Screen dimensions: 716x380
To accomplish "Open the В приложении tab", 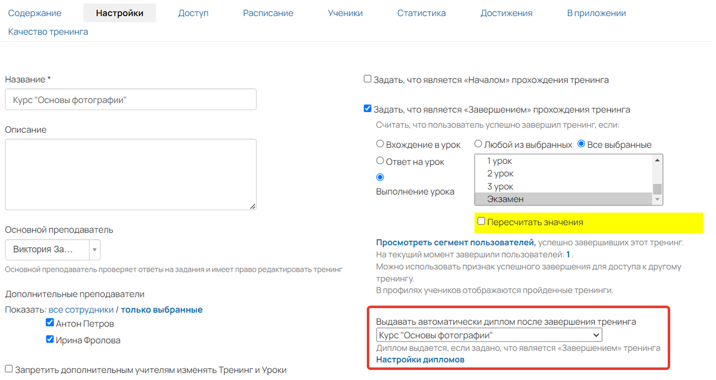I will pyautogui.click(x=596, y=13).
